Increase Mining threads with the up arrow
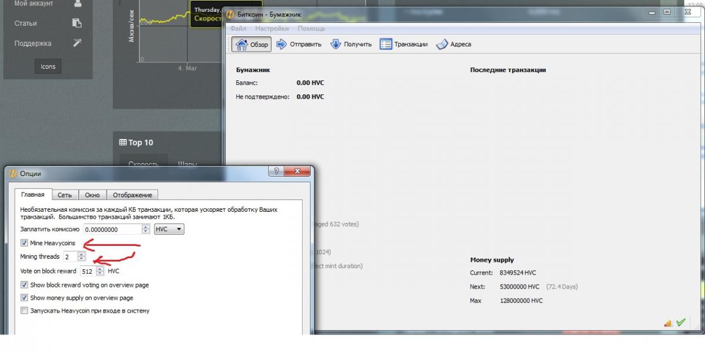The width and height of the screenshot is (705, 352). tap(81, 254)
